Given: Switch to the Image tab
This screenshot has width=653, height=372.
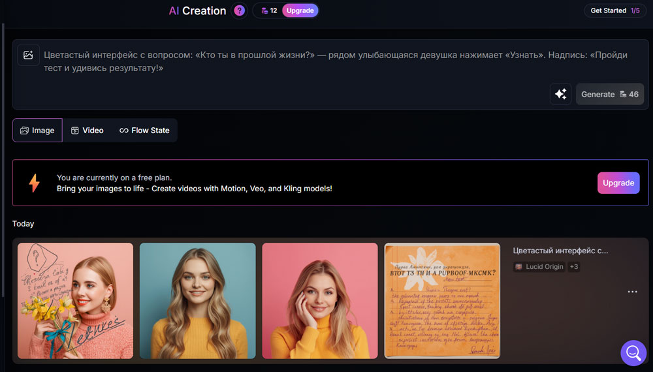Looking at the screenshot, I should [37, 131].
